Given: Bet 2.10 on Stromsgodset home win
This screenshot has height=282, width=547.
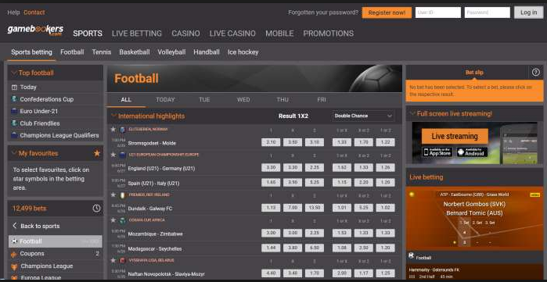Looking at the screenshot, I should (271, 142).
